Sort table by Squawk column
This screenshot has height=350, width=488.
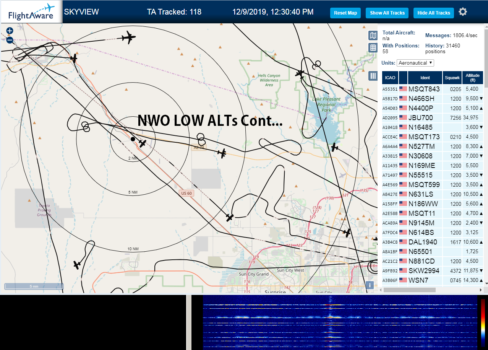[x=452, y=78]
